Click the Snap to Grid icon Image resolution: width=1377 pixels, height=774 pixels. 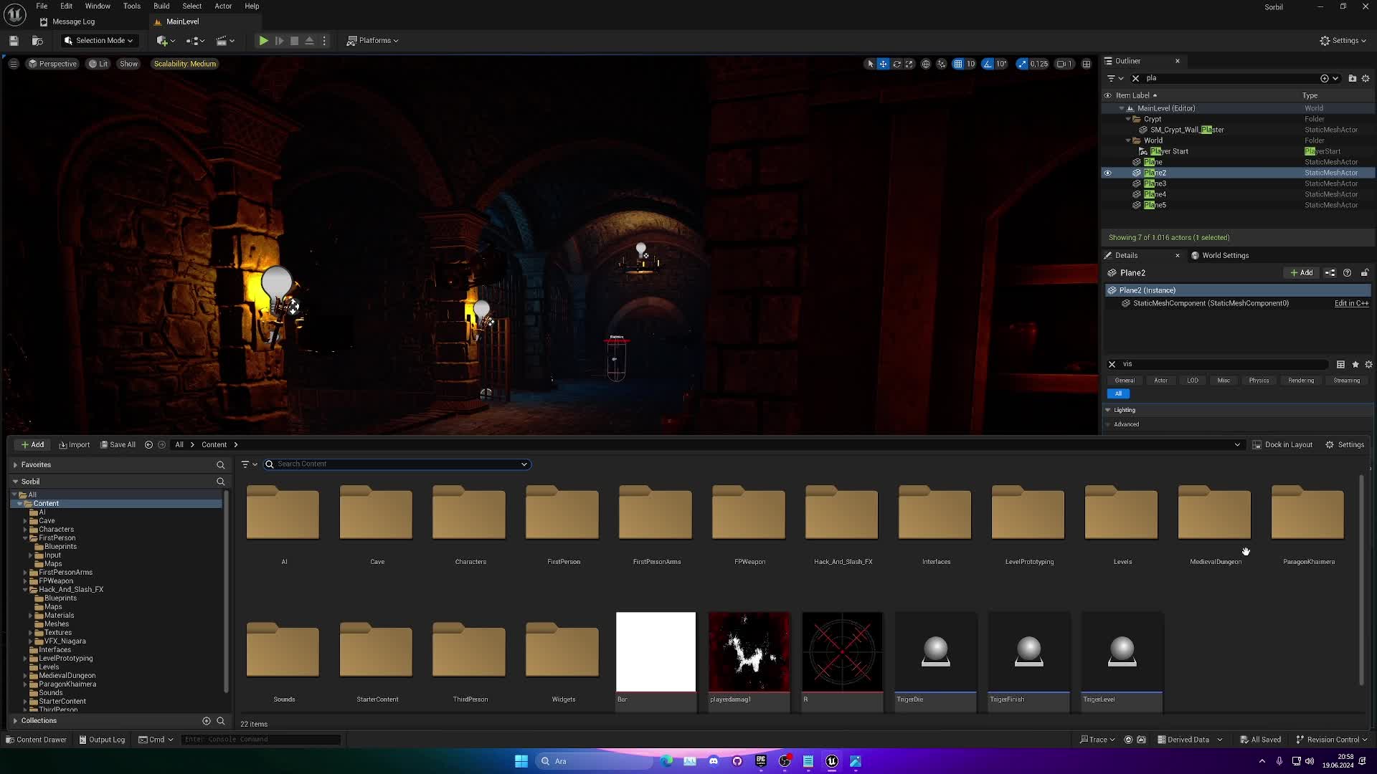[x=957, y=63]
